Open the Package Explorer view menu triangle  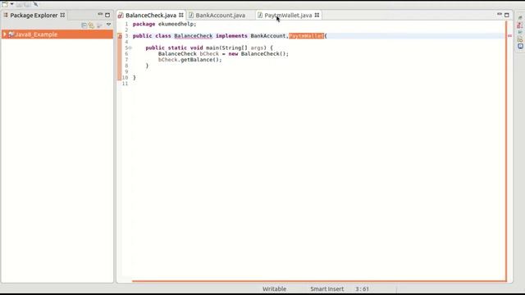pos(108,25)
